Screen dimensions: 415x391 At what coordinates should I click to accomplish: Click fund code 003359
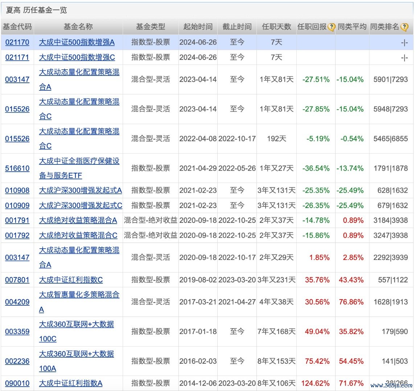coord(17,331)
